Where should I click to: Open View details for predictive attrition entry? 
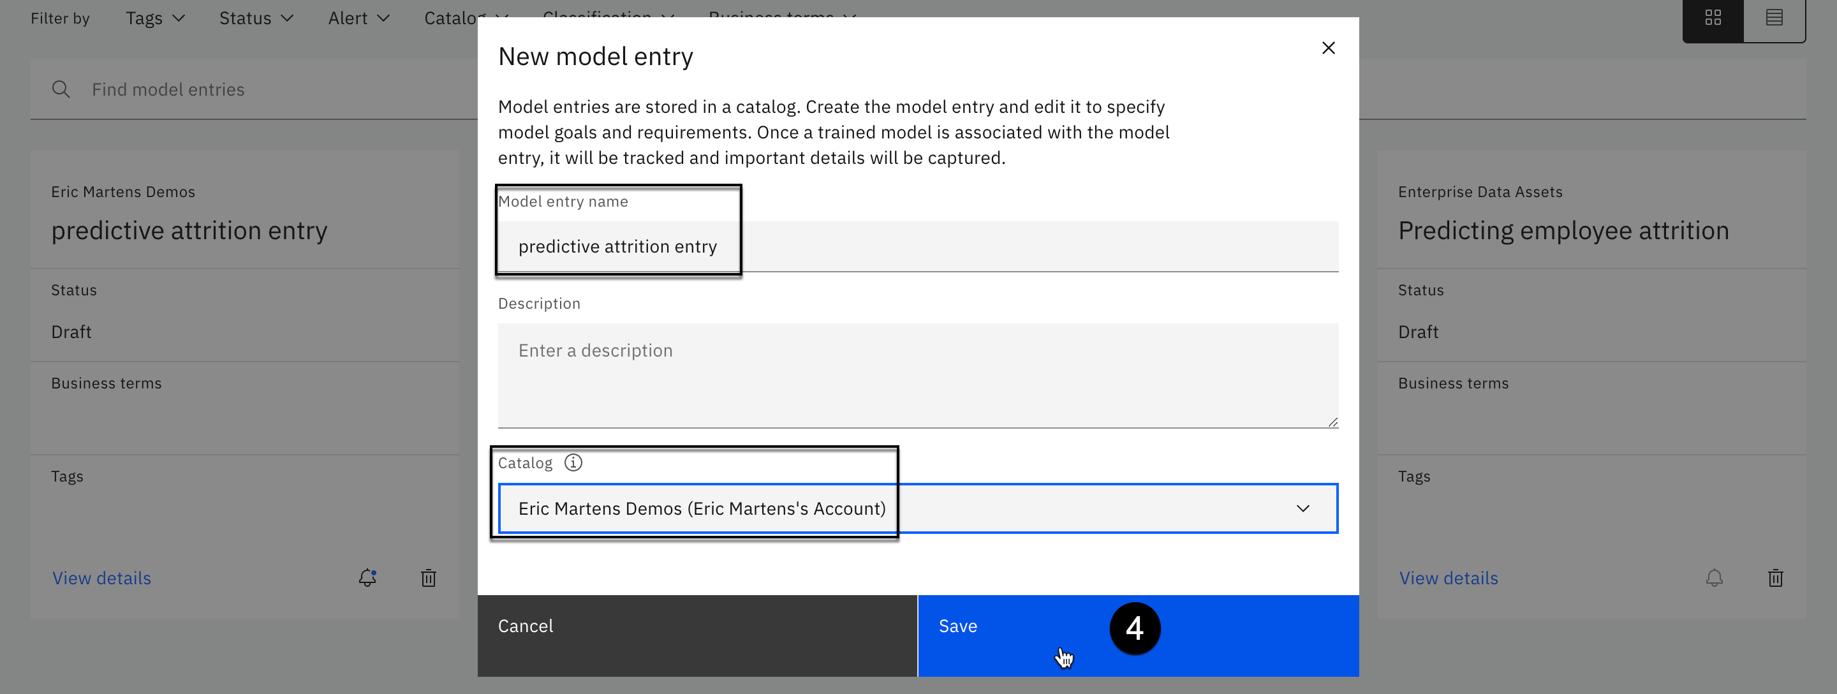101,578
